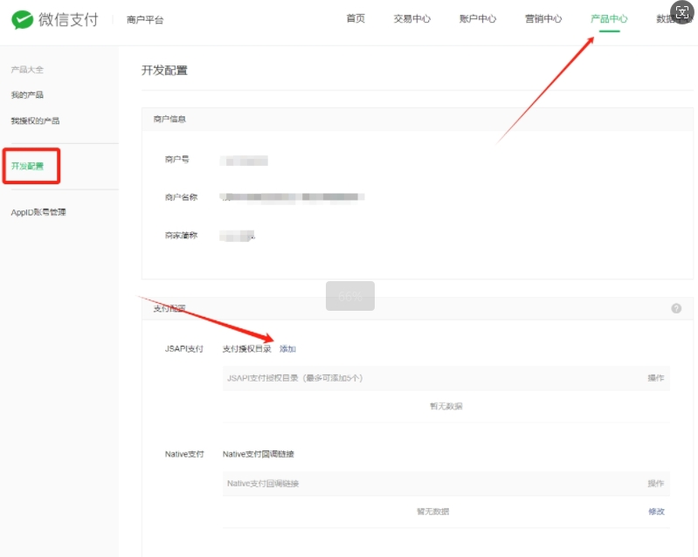Viewport: 698px width, 557px height.
Task: Open 我的产品 in sidebar
Action: (27, 95)
